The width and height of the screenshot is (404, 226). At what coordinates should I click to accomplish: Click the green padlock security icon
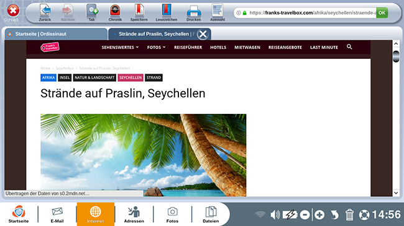(x=244, y=13)
